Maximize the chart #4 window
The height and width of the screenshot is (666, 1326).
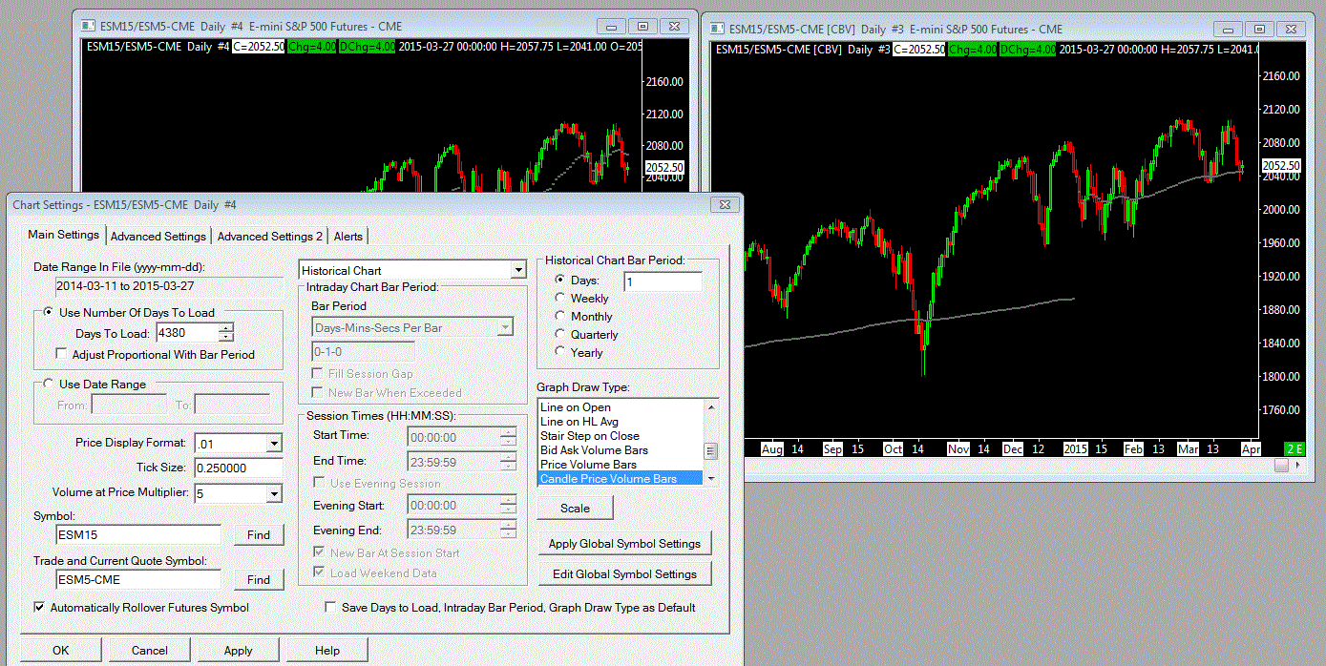coord(642,27)
